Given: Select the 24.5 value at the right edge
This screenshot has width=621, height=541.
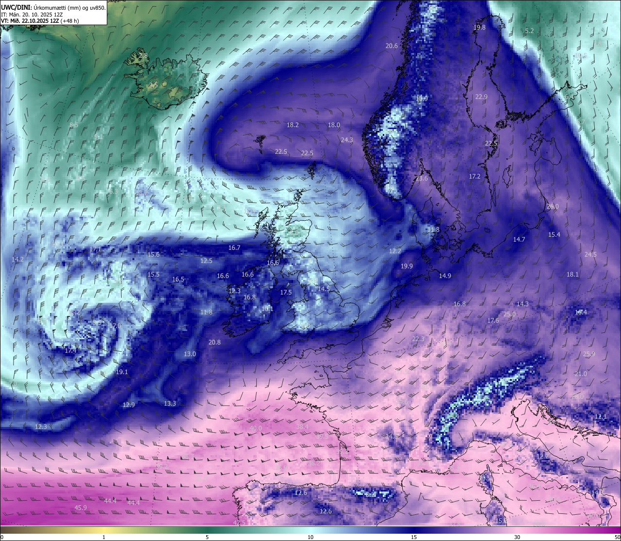Looking at the screenshot, I should click(590, 254).
